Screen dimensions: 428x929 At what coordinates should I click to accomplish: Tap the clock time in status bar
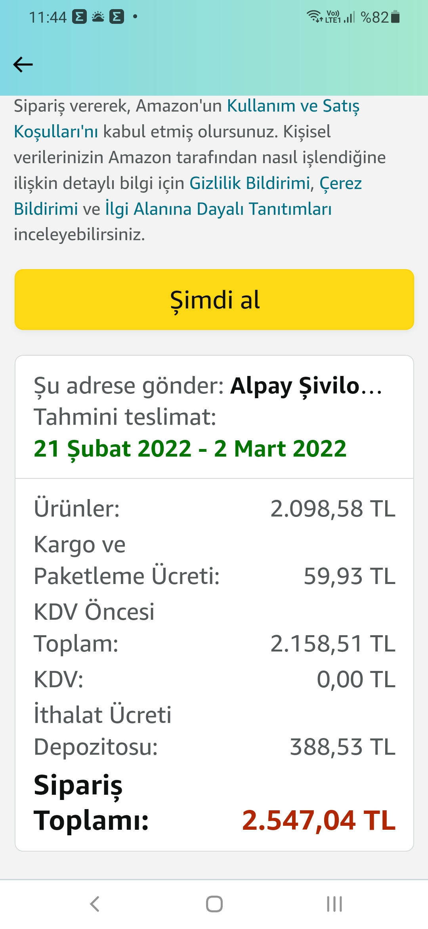pos(47,17)
